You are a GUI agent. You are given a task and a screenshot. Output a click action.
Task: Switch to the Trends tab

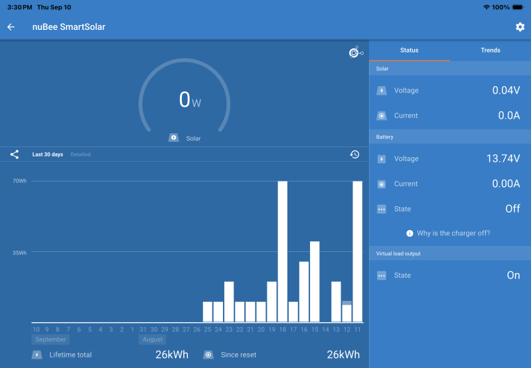(x=491, y=50)
